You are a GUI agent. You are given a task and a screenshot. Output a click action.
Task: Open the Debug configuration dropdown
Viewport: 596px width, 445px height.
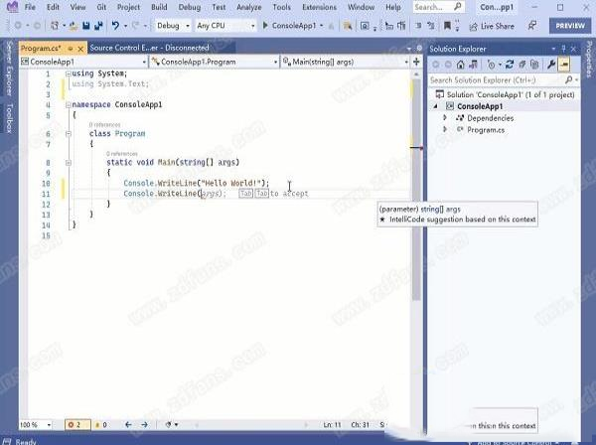172,24
